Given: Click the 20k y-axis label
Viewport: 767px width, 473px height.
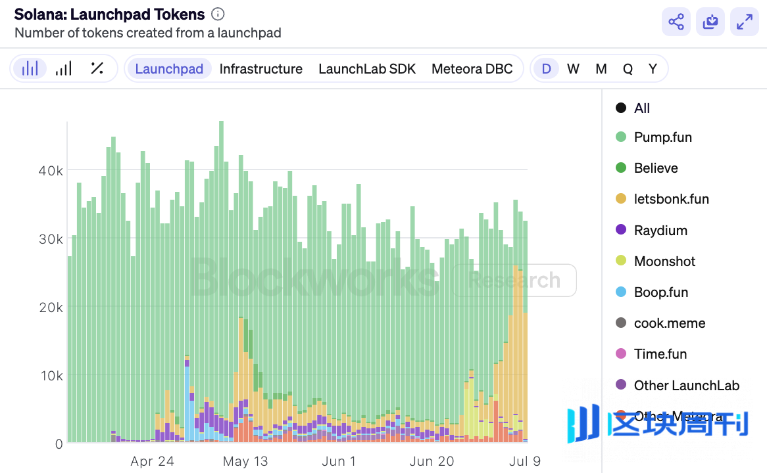Looking at the screenshot, I should click(51, 307).
